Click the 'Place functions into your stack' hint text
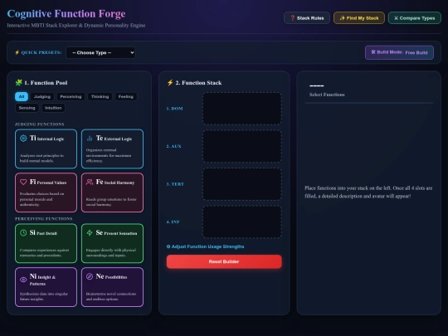448x336 pixels. pos(368,192)
